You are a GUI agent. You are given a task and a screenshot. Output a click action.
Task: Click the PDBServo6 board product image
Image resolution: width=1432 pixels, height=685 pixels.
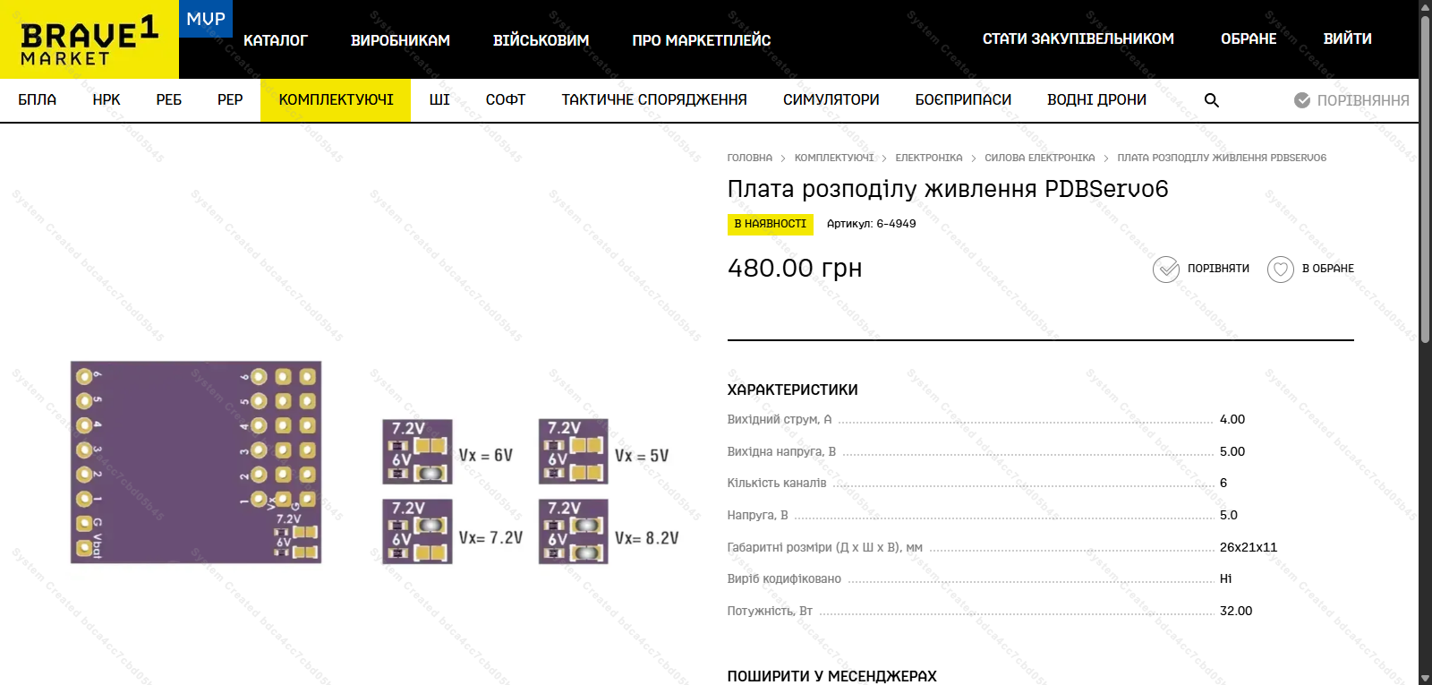[196, 462]
